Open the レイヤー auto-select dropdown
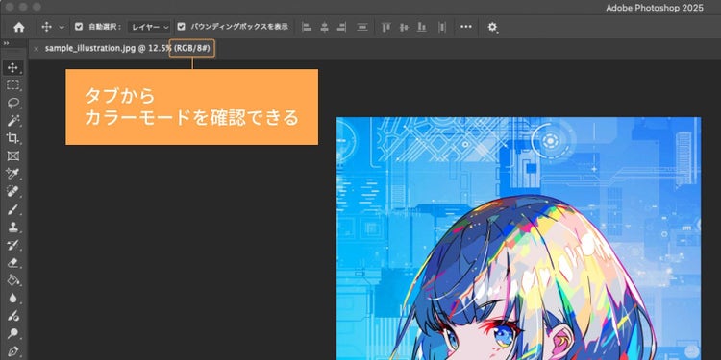 pyautogui.click(x=149, y=27)
